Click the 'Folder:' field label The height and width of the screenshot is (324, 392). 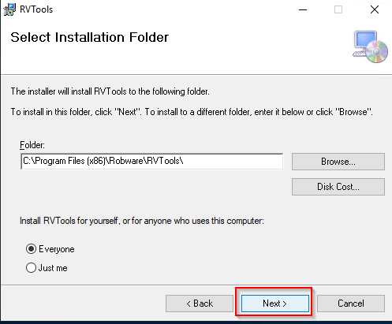(x=32, y=145)
